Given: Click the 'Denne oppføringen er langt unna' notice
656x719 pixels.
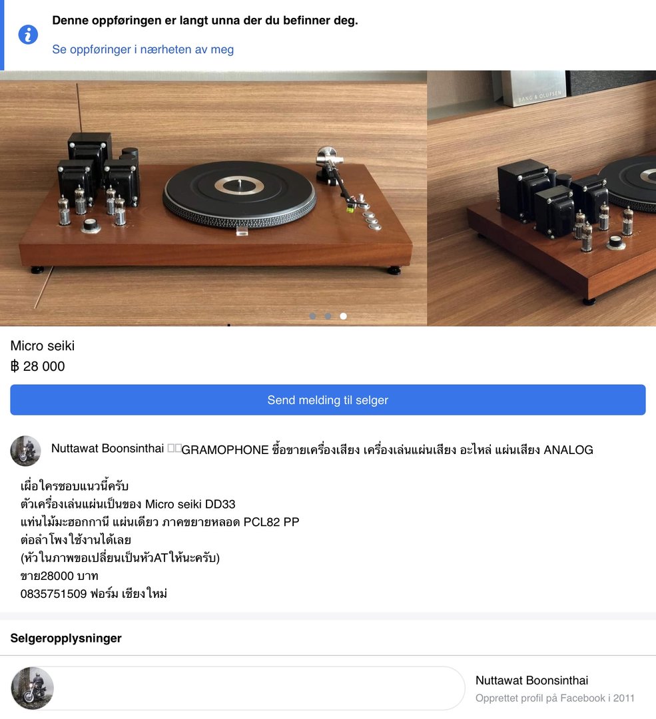Looking at the screenshot, I should point(205,20).
